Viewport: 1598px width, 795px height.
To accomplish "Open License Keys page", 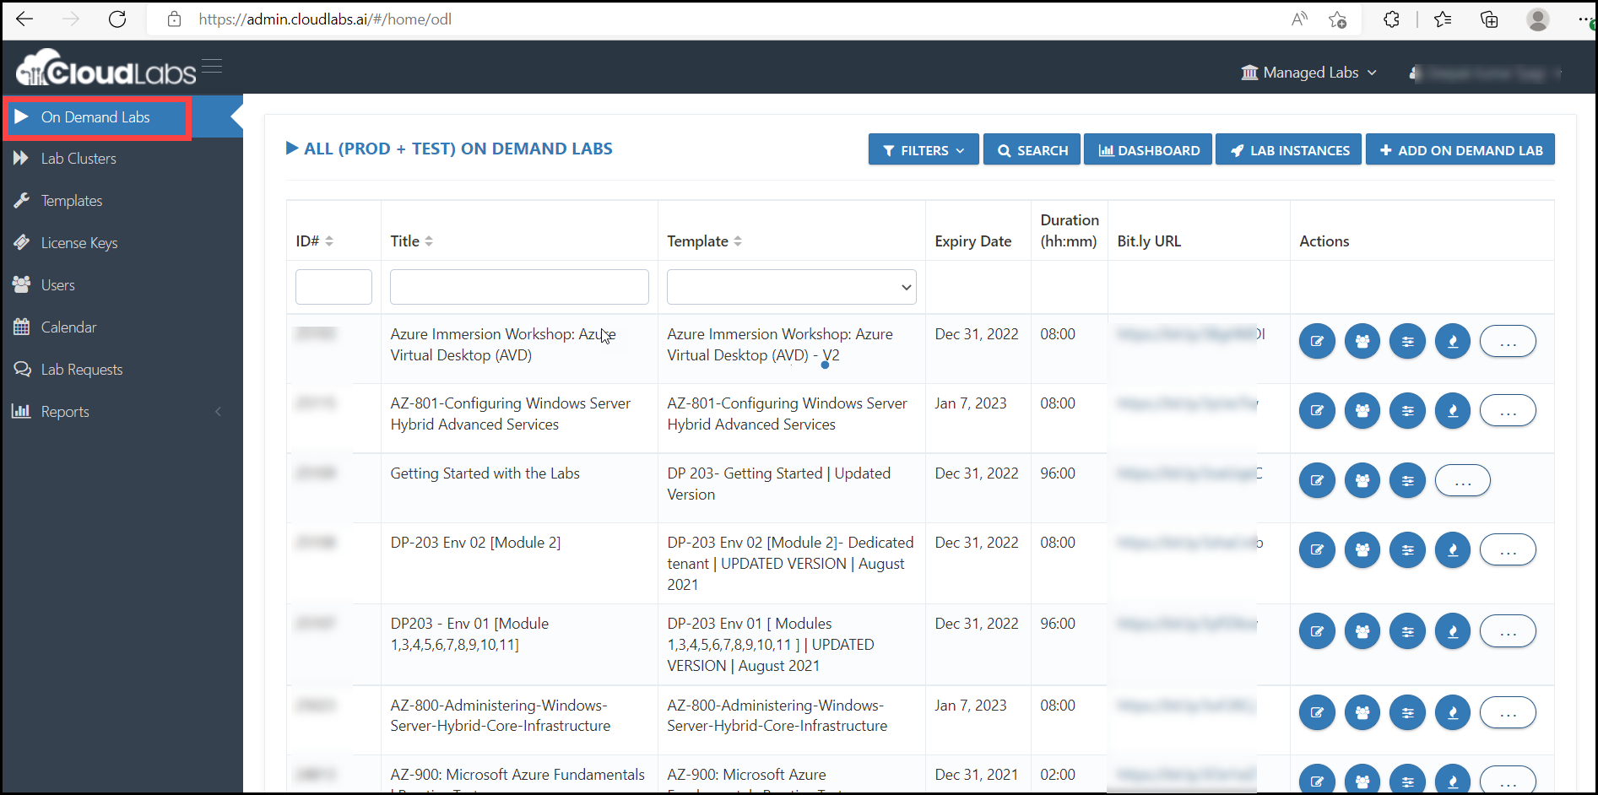I will [x=79, y=243].
